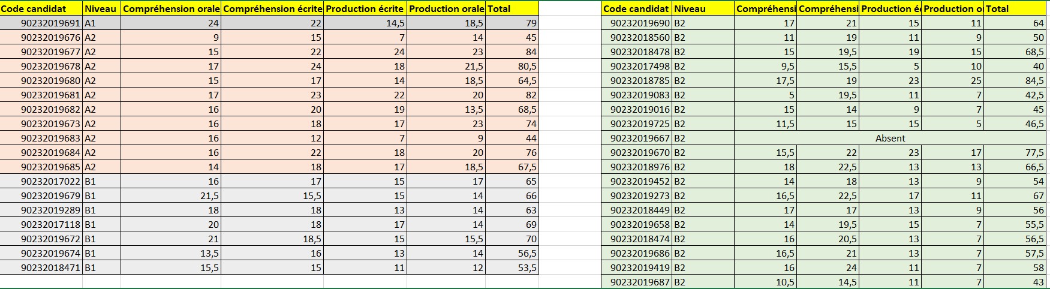Click candidate code 90232019690 cell

(x=636, y=23)
